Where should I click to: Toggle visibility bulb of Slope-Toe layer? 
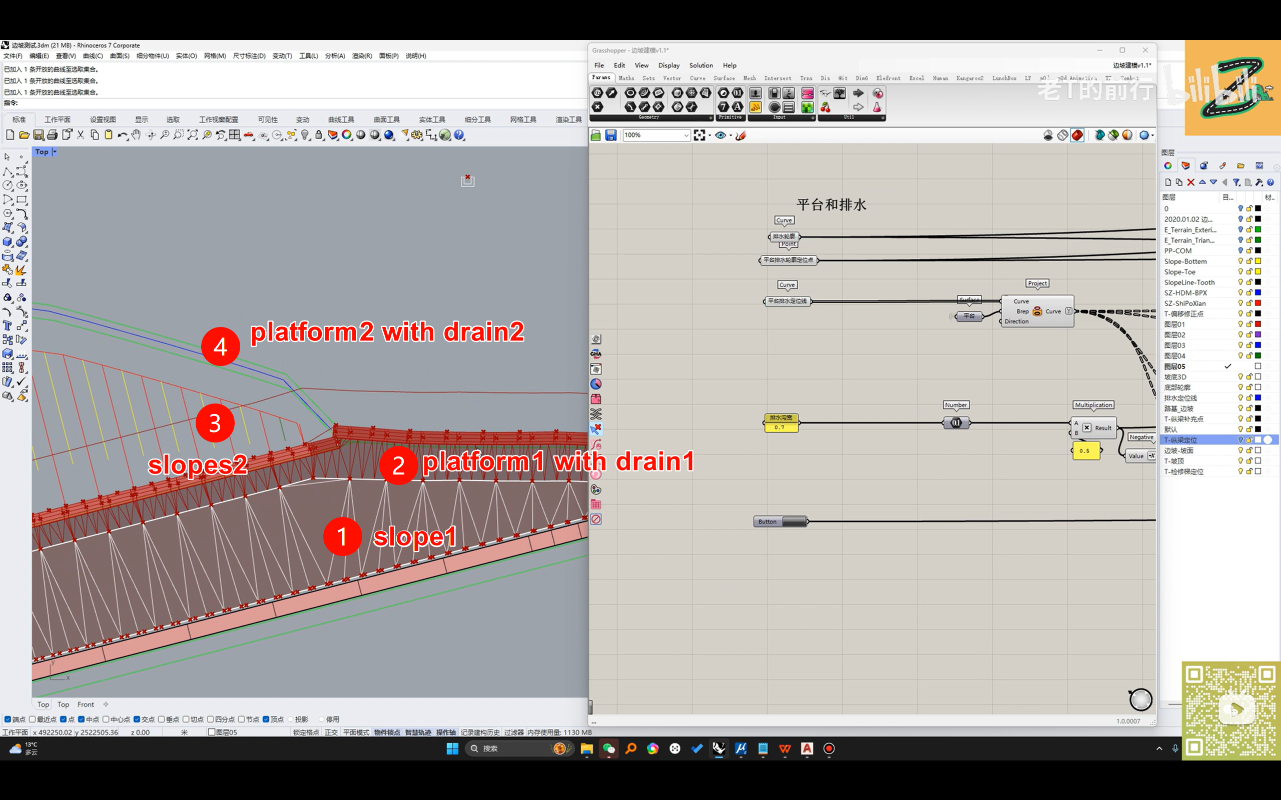click(1240, 271)
